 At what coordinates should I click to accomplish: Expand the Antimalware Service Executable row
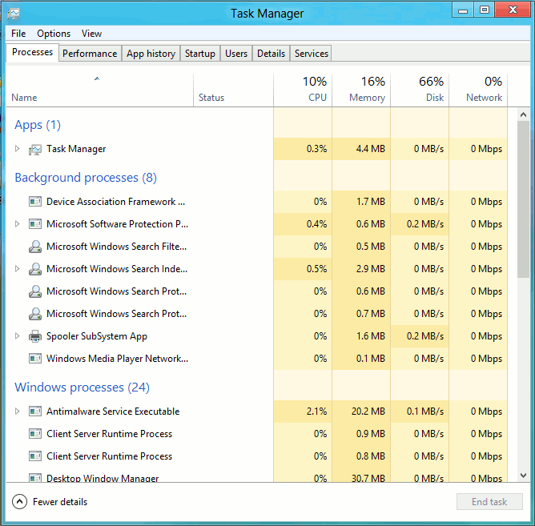(x=17, y=411)
